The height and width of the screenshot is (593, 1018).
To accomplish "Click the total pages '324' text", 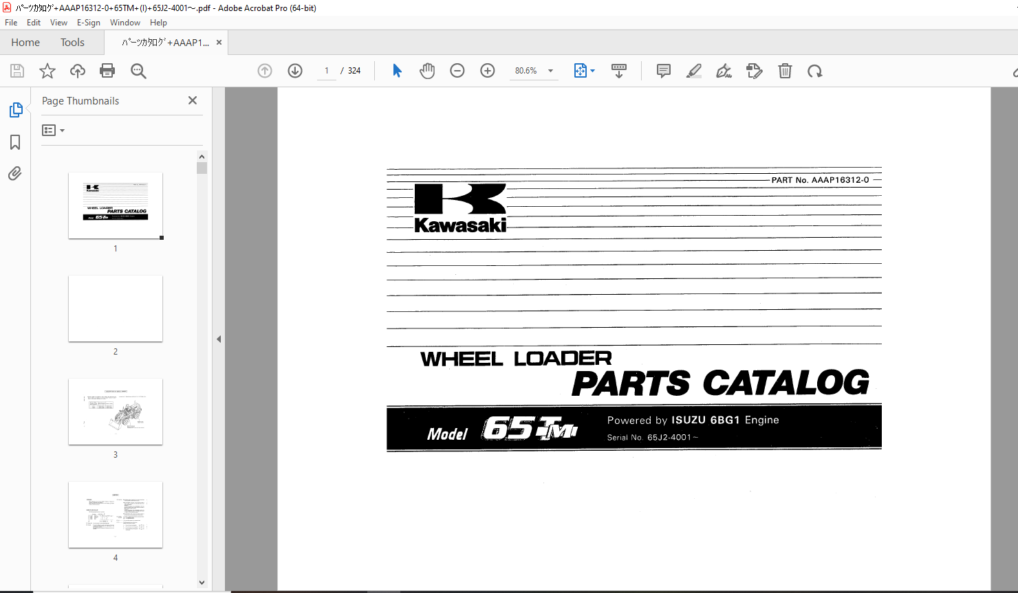I will click(x=354, y=71).
